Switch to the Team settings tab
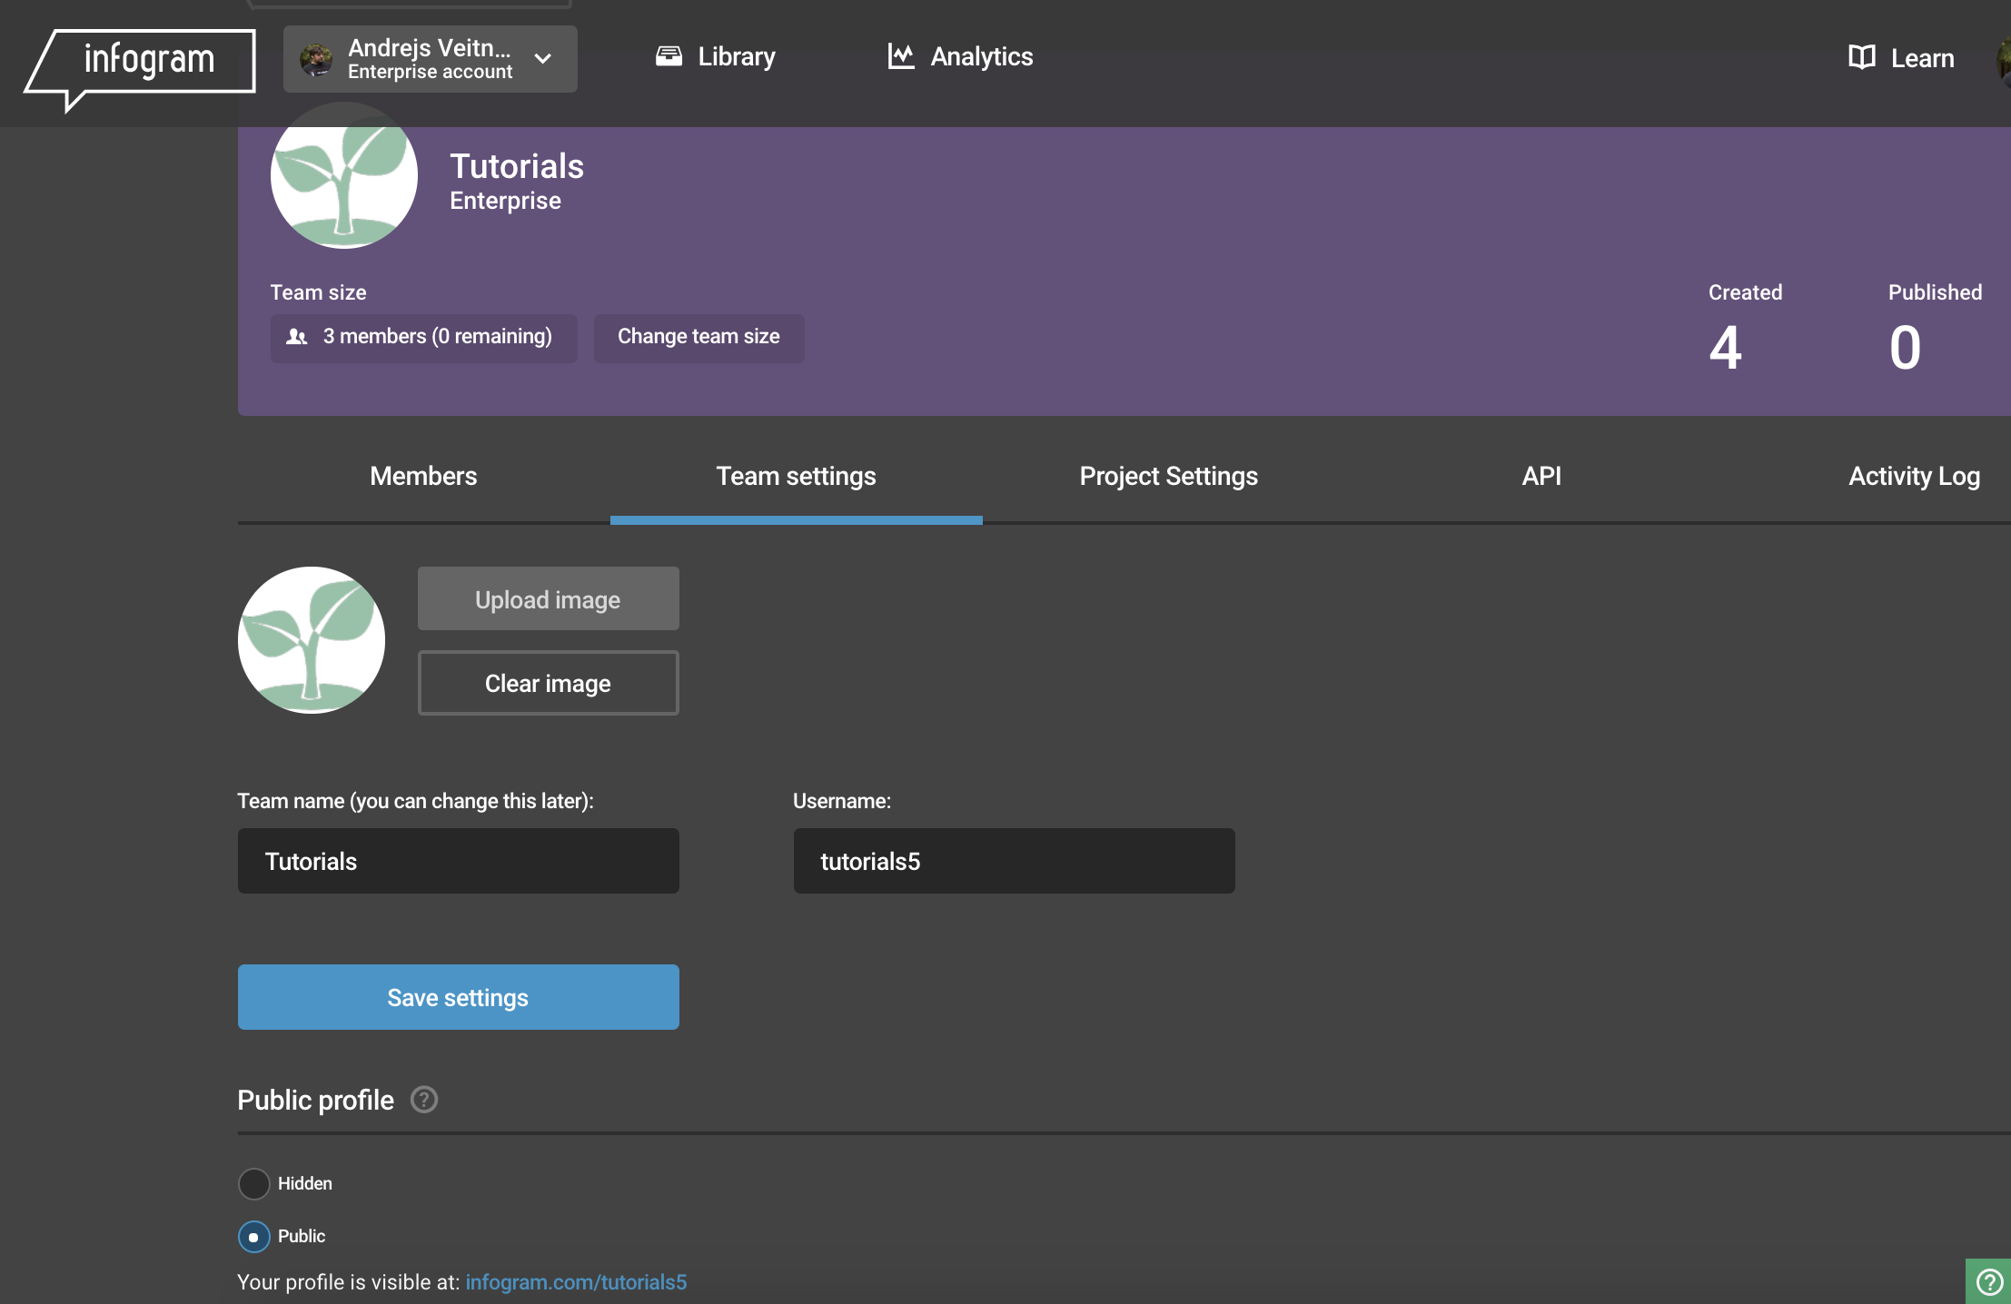The image size is (2011, 1304). coord(797,477)
